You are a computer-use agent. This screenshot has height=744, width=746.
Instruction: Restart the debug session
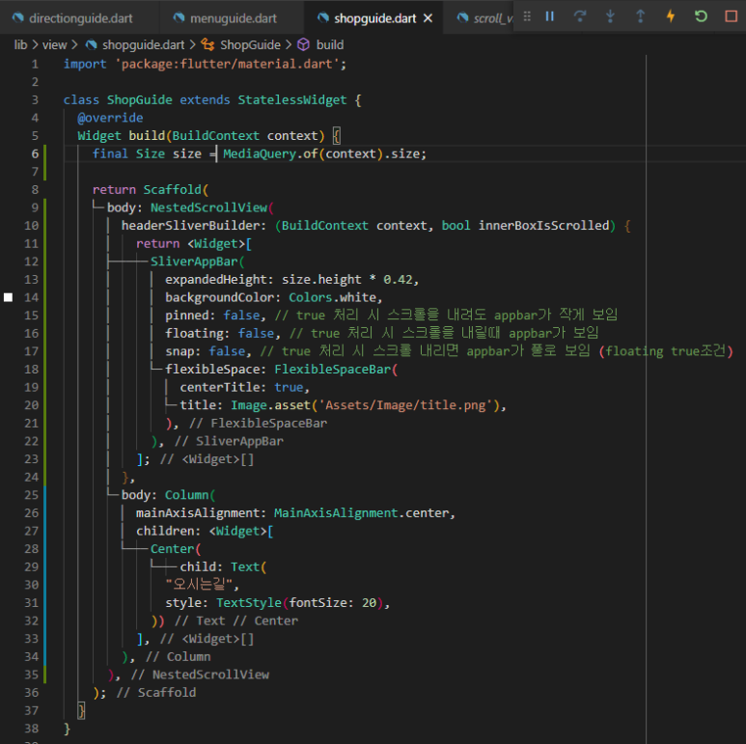[701, 16]
